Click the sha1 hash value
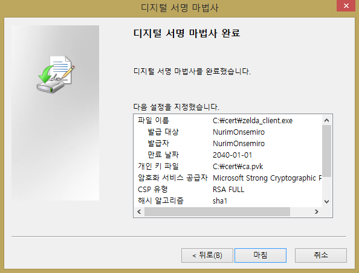The height and width of the screenshot is (273, 359). [x=220, y=201]
